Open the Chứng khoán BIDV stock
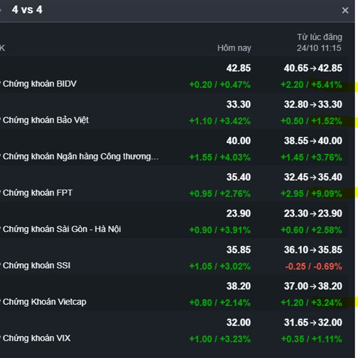Screen dimensions: 358x358 [39, 84]
